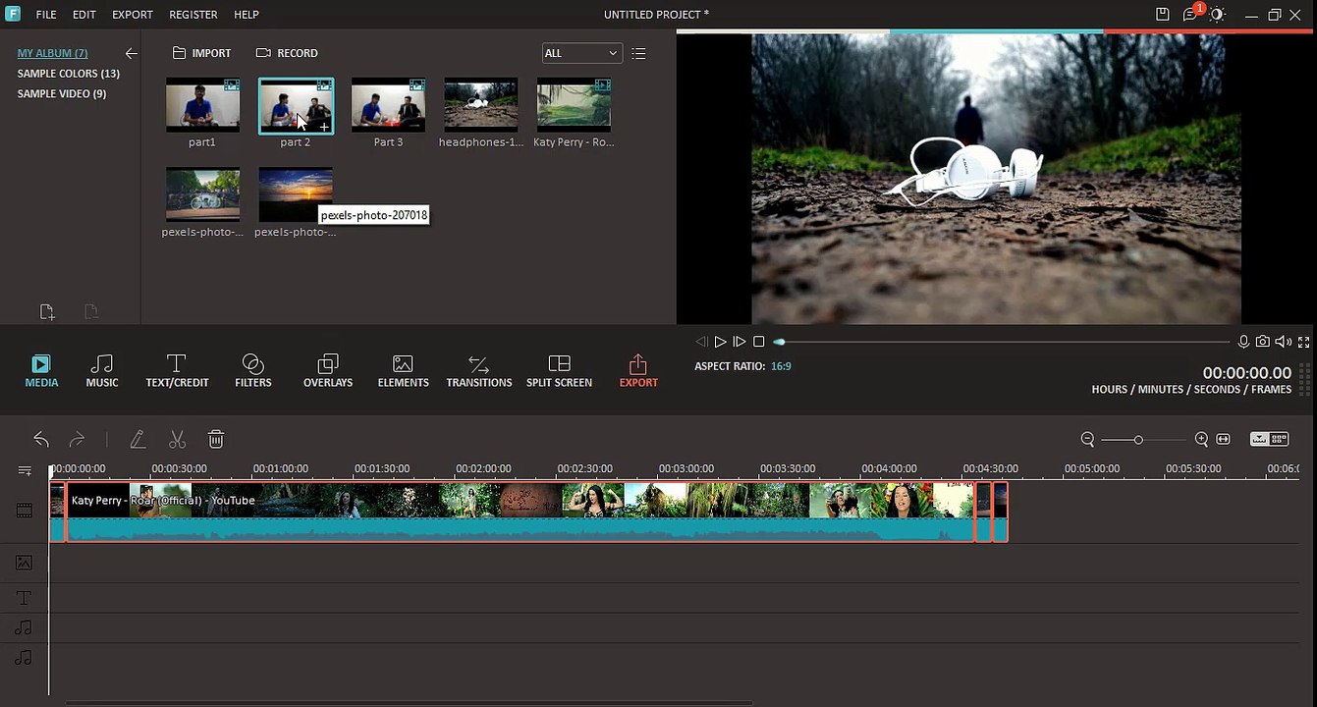The image size is (1317, 707).
Task: Select the Part 3 media thumbnail
Action: tap(388, 106)
